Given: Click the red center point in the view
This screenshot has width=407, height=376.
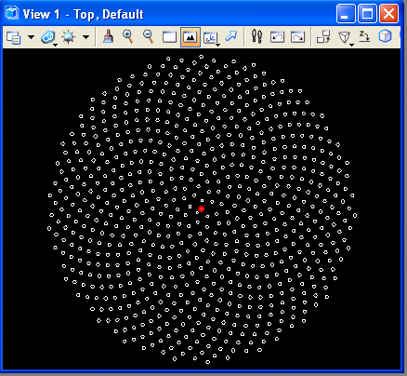Looking at the screenshot, I should pos(201,209).
